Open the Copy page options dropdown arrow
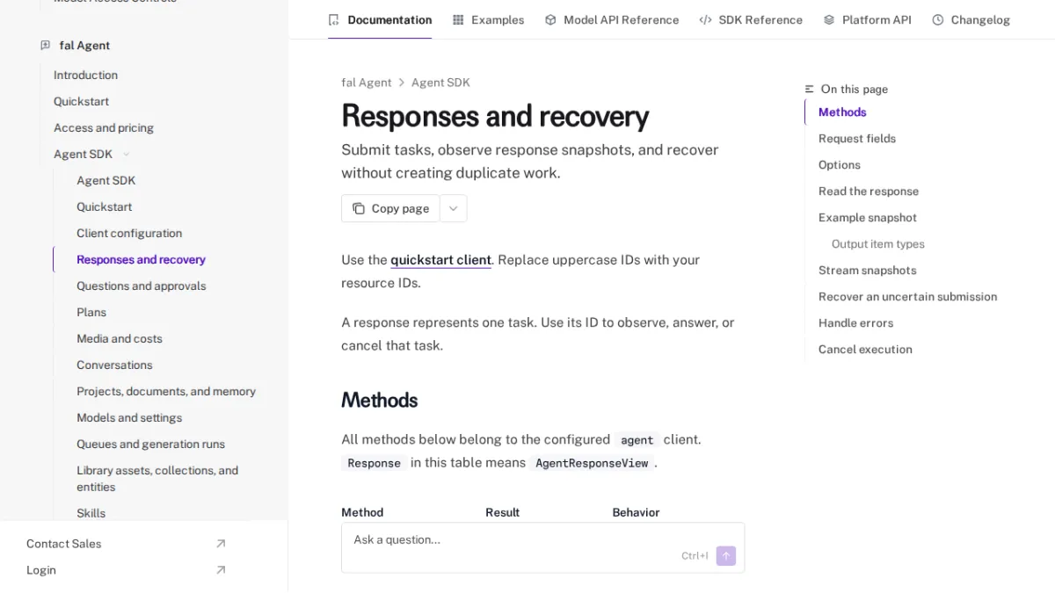The height and width of the screenshot is (593, 1055). [454, 208]
